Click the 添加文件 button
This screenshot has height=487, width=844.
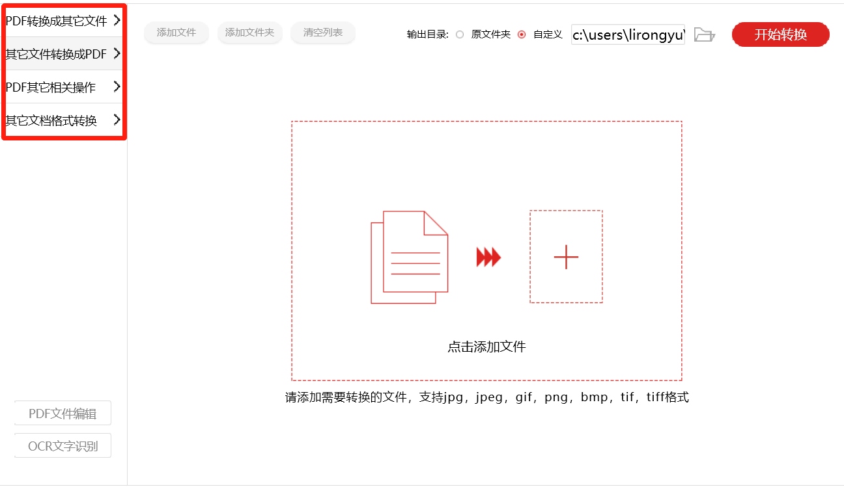coord(176,33)
